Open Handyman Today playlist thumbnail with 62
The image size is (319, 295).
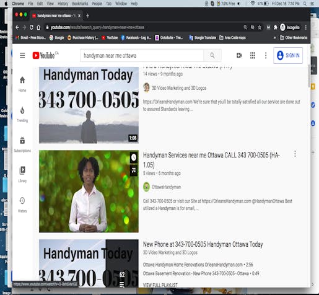coord(89,263)
